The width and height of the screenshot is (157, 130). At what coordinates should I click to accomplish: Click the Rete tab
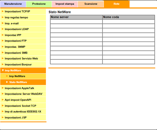(x=117, y=4)
